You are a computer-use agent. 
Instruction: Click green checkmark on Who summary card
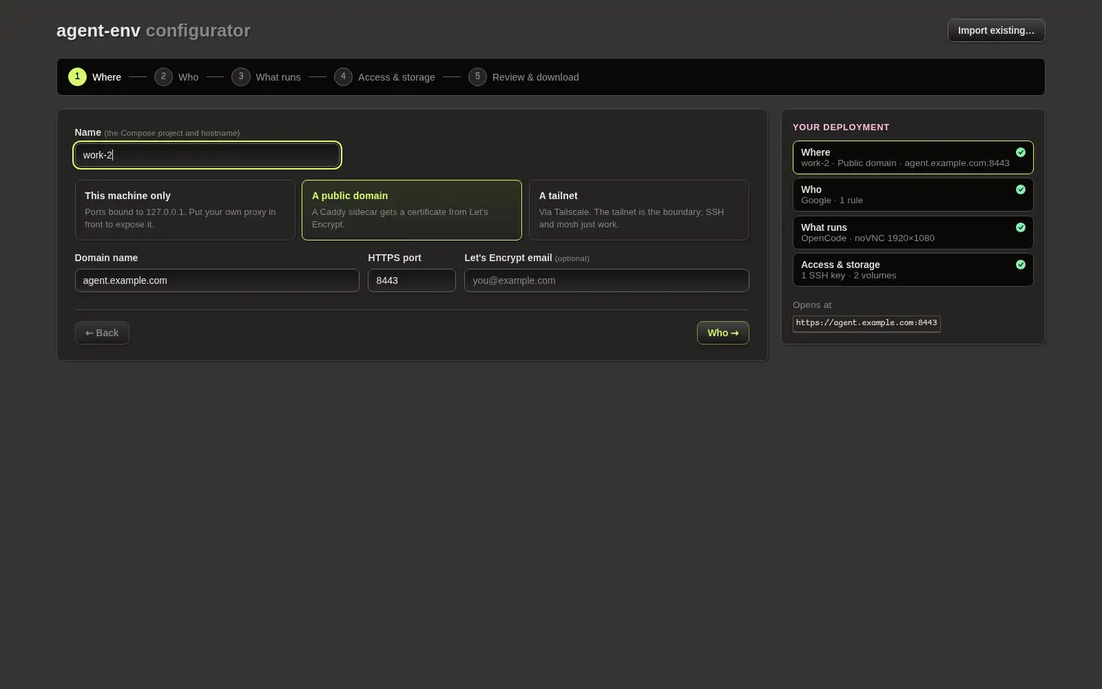(x=1021, y=189)
